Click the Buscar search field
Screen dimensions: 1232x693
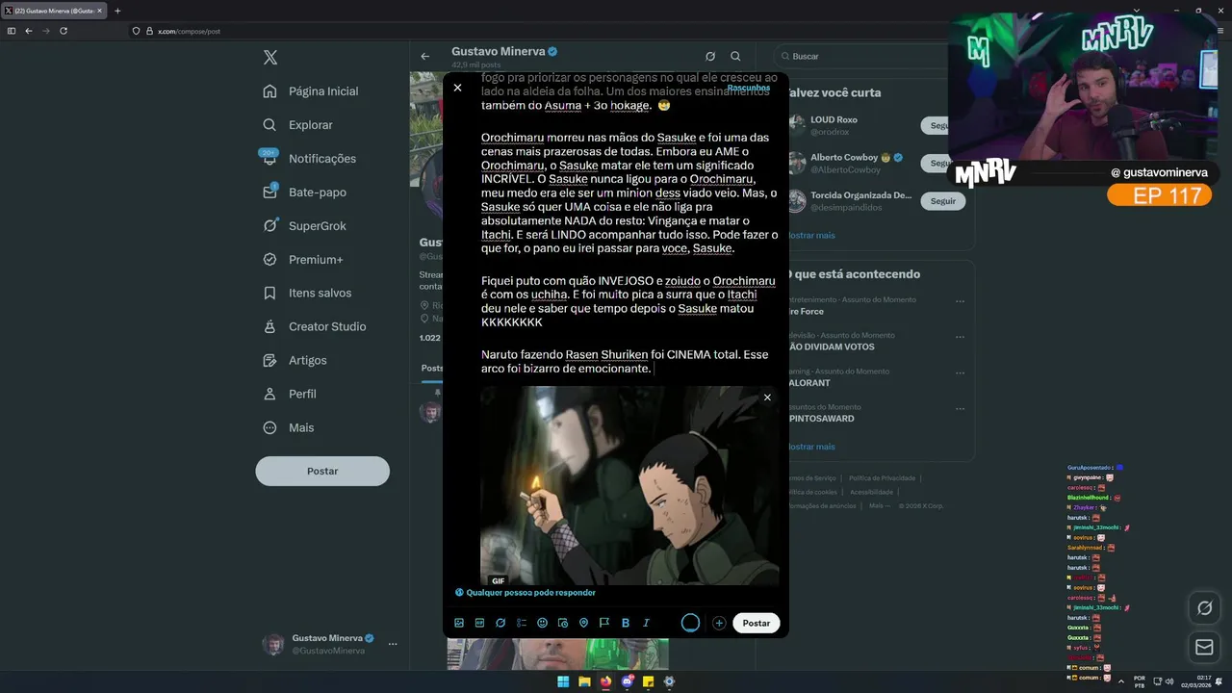click(x=866, y=56)
